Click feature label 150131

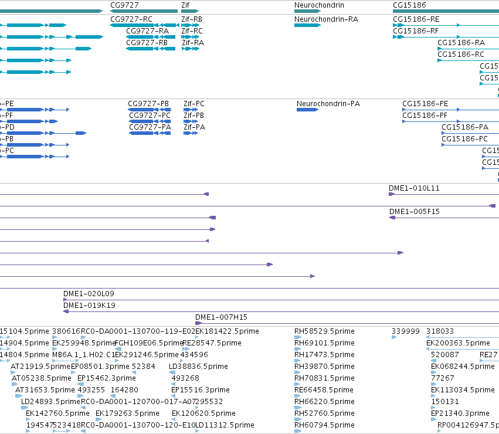[445, 402]
